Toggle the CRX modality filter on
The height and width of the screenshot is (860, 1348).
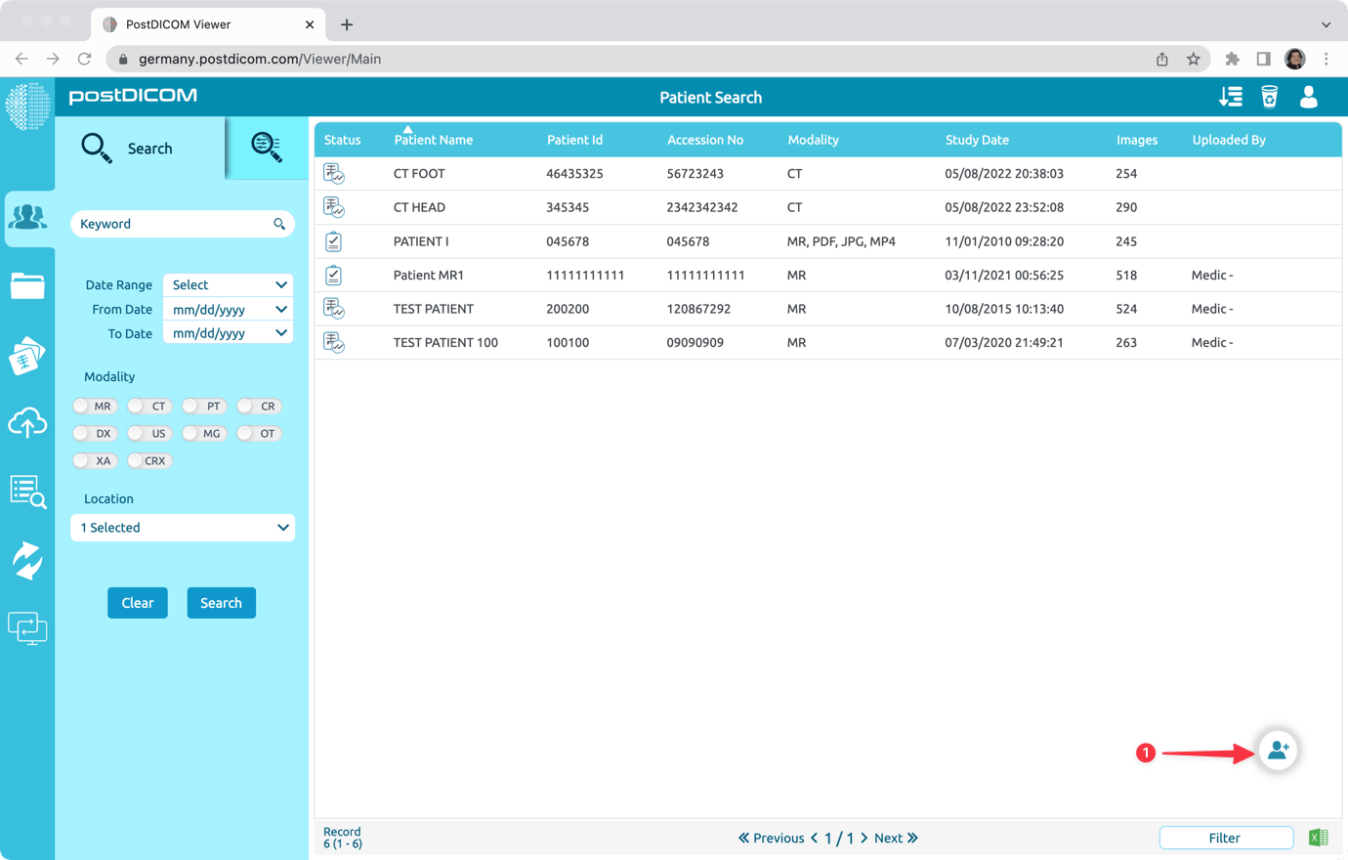click(149, 460)
